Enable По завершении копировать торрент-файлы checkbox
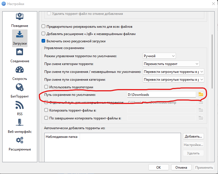Image resolution: width=218 pixels, height=174 pixels. 46,118
